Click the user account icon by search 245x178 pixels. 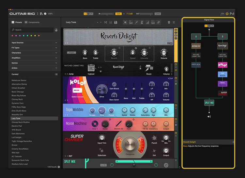(56, 30)
